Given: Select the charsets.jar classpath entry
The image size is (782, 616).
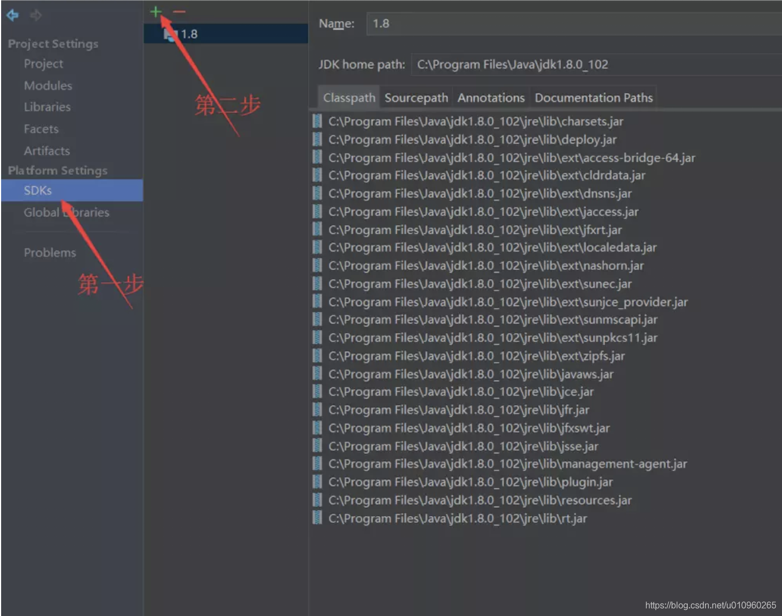Looking at the screenshot, I should [x=476, y=121].
